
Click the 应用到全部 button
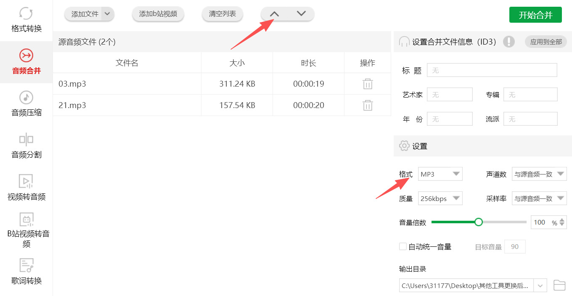[x=546, y=42]
